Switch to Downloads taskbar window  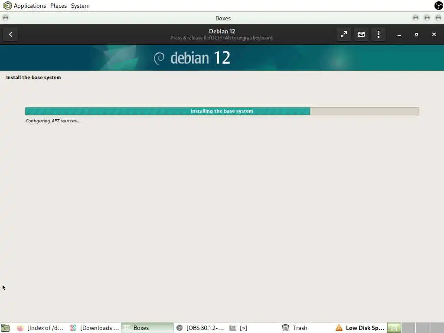[x=94, y=328]
